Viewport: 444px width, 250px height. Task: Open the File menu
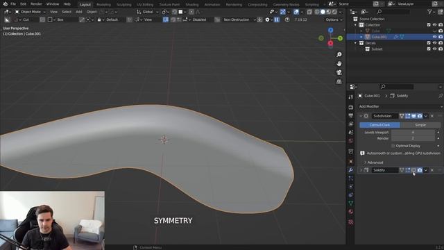click(x=13, y=4)
